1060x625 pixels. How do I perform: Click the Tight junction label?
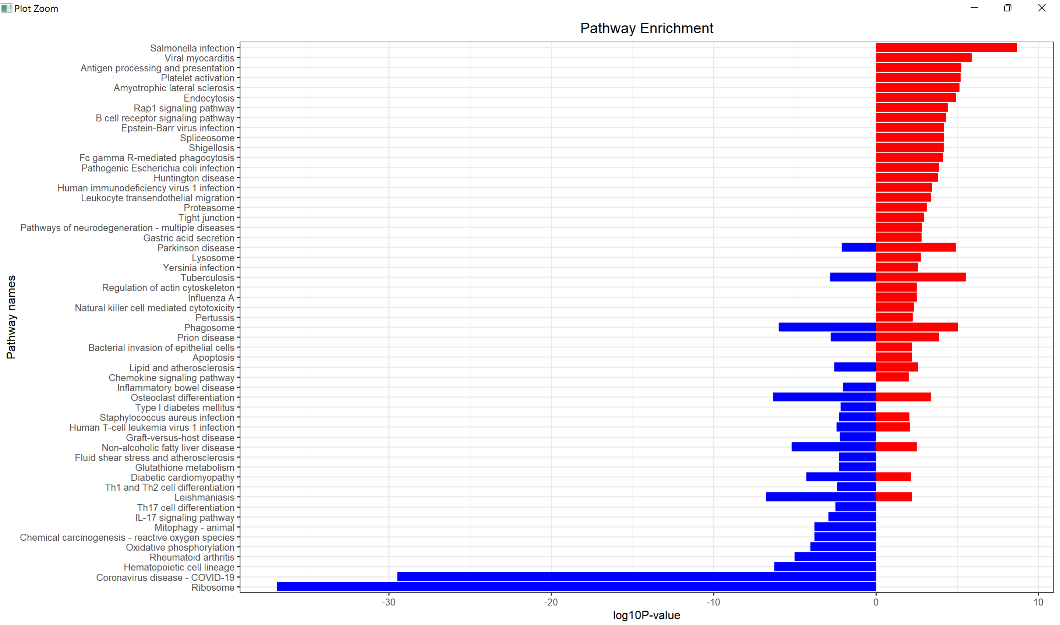(x=206, y=218)
